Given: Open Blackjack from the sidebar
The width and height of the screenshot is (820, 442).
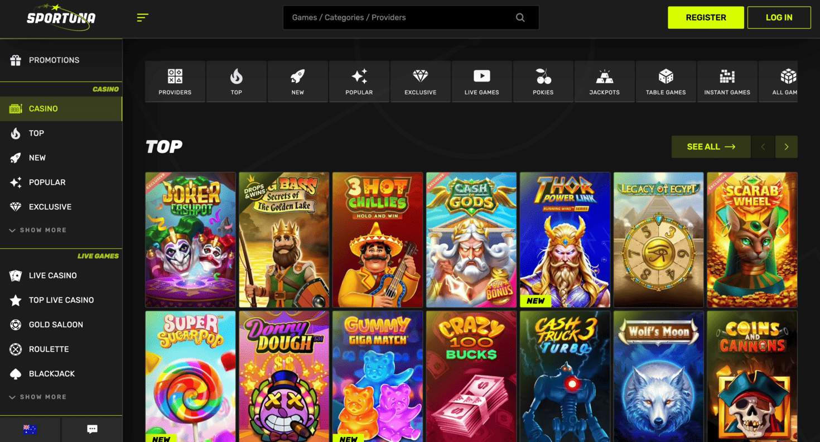Looking at the screenshot, I should tap(61, 374).
